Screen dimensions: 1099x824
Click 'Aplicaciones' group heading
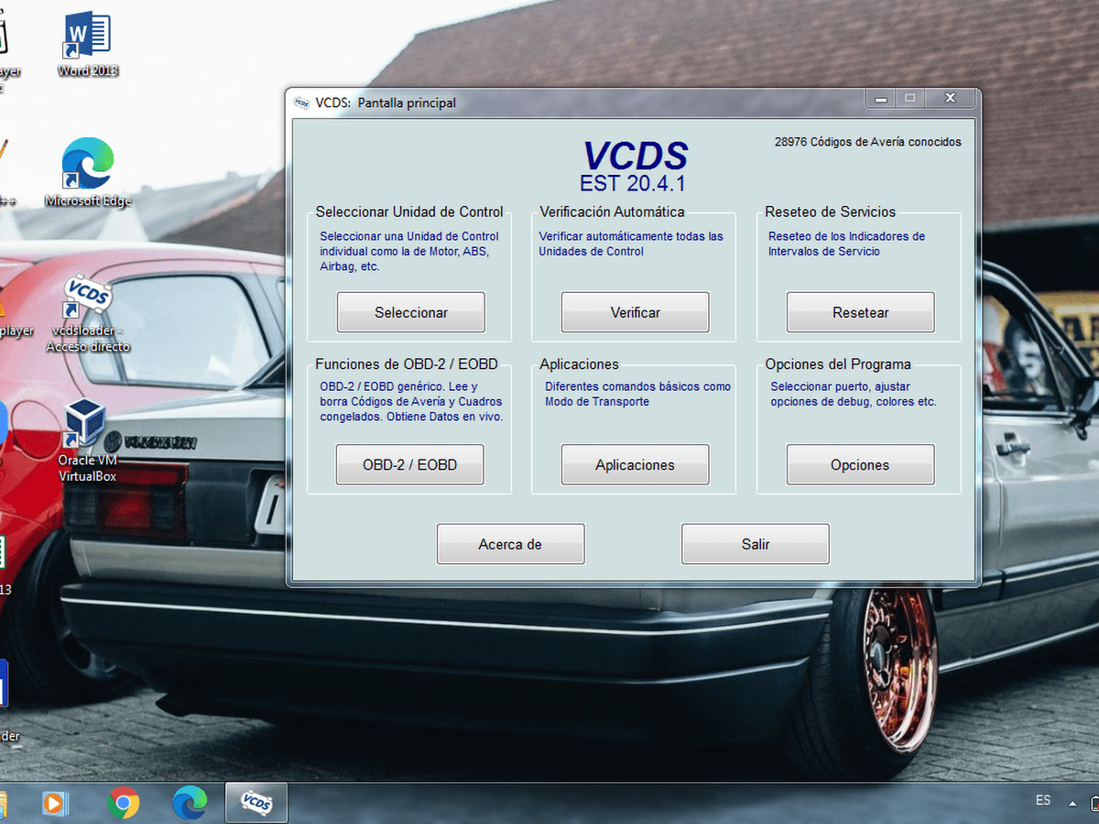pos(579,364)
